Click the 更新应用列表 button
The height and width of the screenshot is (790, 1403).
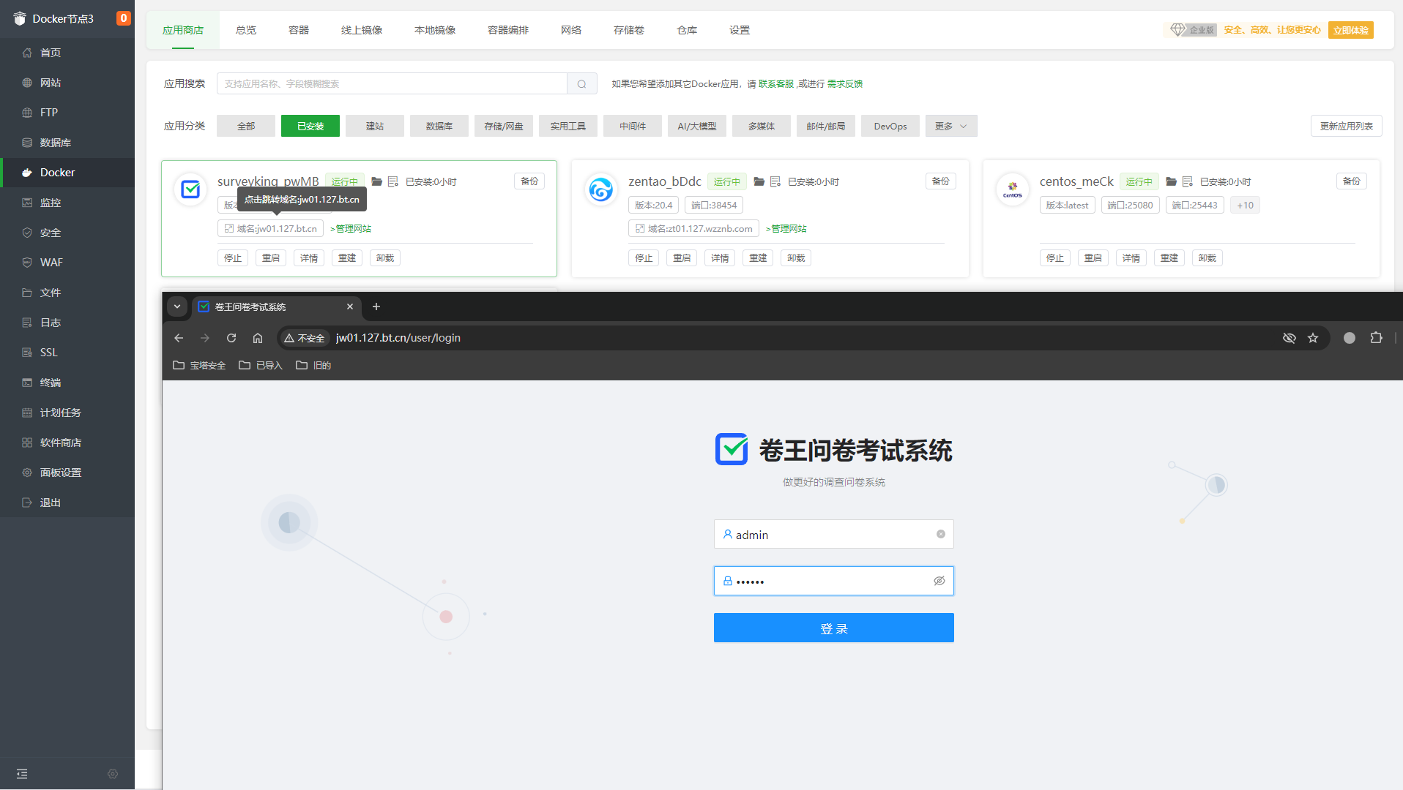[x=1347, y=126]
